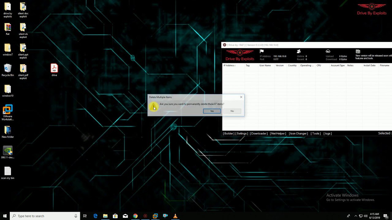Sort by the Country column header
Screen dimensions: 392x220
[293, 65]
